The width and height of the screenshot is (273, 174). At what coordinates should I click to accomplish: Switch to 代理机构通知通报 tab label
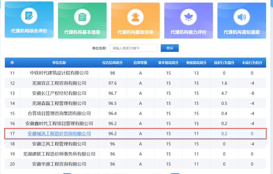(x=242, y=32)
